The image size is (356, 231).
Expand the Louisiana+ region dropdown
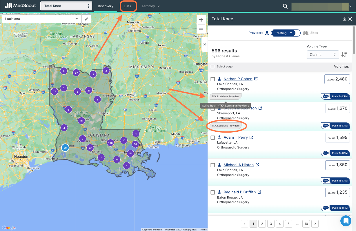pyautogui.click(x=42, y=19)
